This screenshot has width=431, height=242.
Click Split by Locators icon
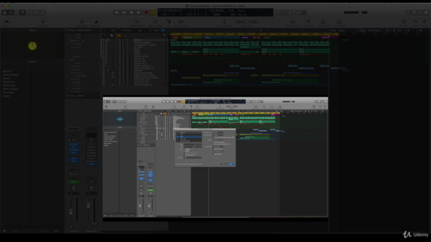[156, 22]
